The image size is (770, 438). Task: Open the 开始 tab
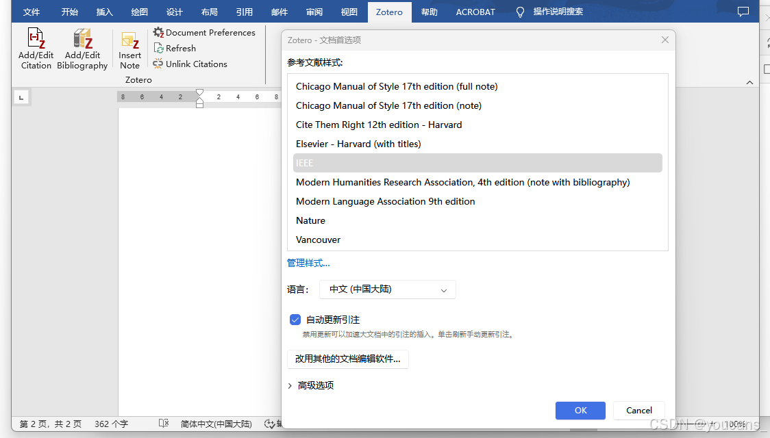pos(69,12)
